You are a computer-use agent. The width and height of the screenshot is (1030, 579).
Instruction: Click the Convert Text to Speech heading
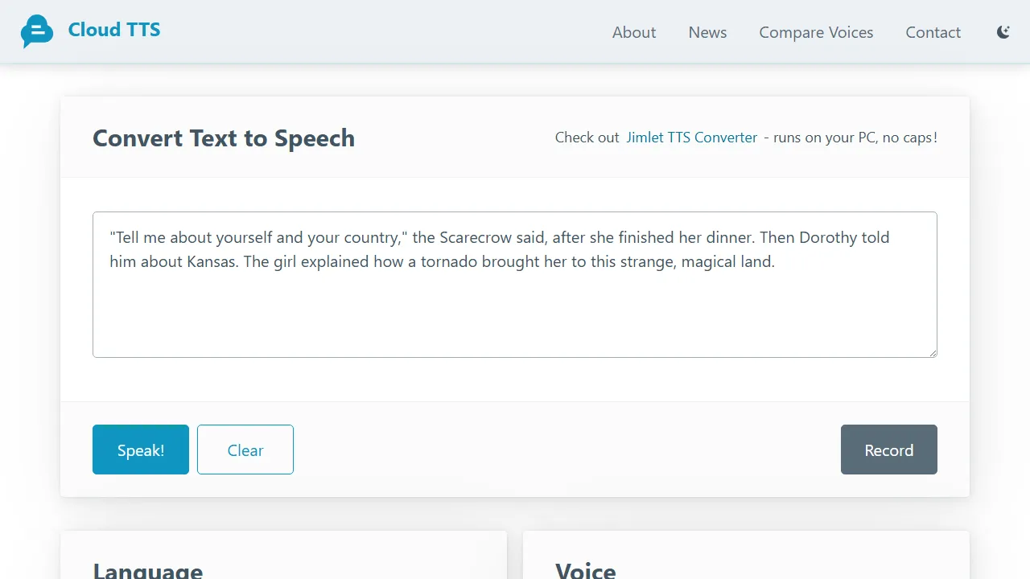click(224, 138)
